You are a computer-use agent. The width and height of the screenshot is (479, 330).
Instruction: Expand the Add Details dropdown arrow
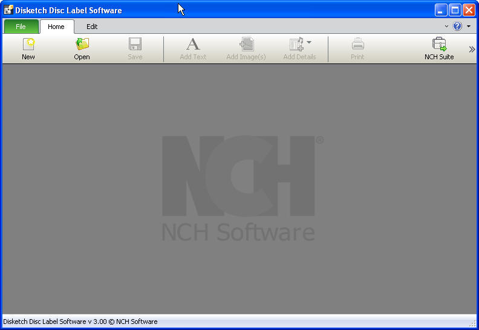click(309, 42)
